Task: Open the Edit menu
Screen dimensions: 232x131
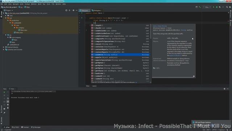Action: [6, 4]
